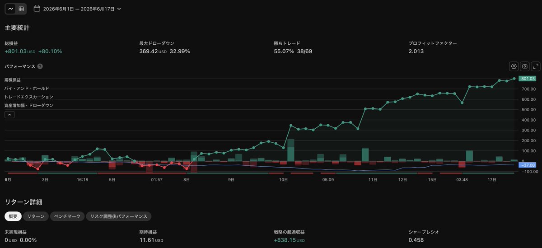
Task: Switch to chart view icon
Action: [11, 9]
